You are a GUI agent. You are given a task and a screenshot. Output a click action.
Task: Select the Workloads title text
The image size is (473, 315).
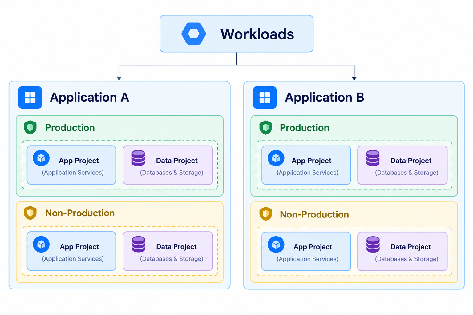(x=257, y=34)
